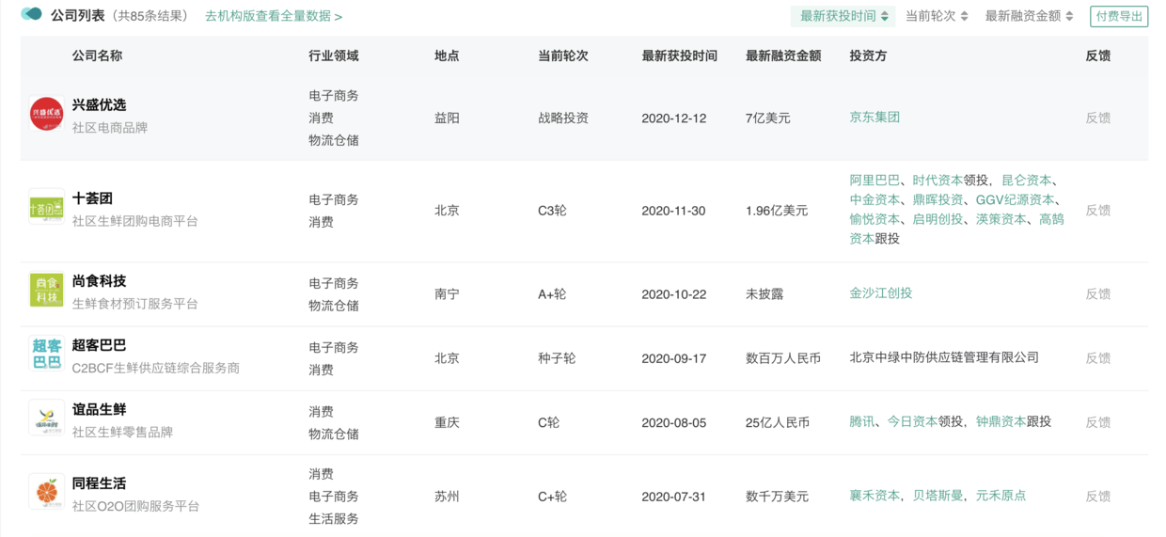Open the 十荟团 company name
The width and height of the screenshot is (1166, 537).
pos(92,199)
